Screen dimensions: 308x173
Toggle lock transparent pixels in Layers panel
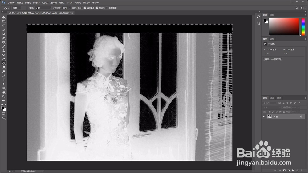coord(269,112)
